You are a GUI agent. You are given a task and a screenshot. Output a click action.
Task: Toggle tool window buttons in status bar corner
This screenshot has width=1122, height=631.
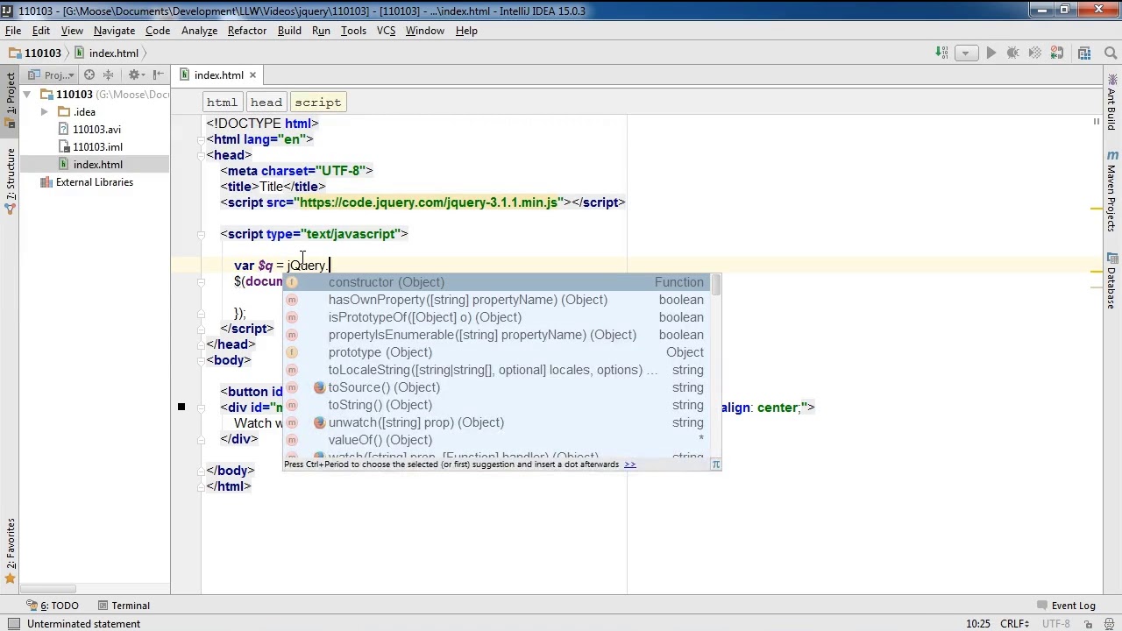13,624
